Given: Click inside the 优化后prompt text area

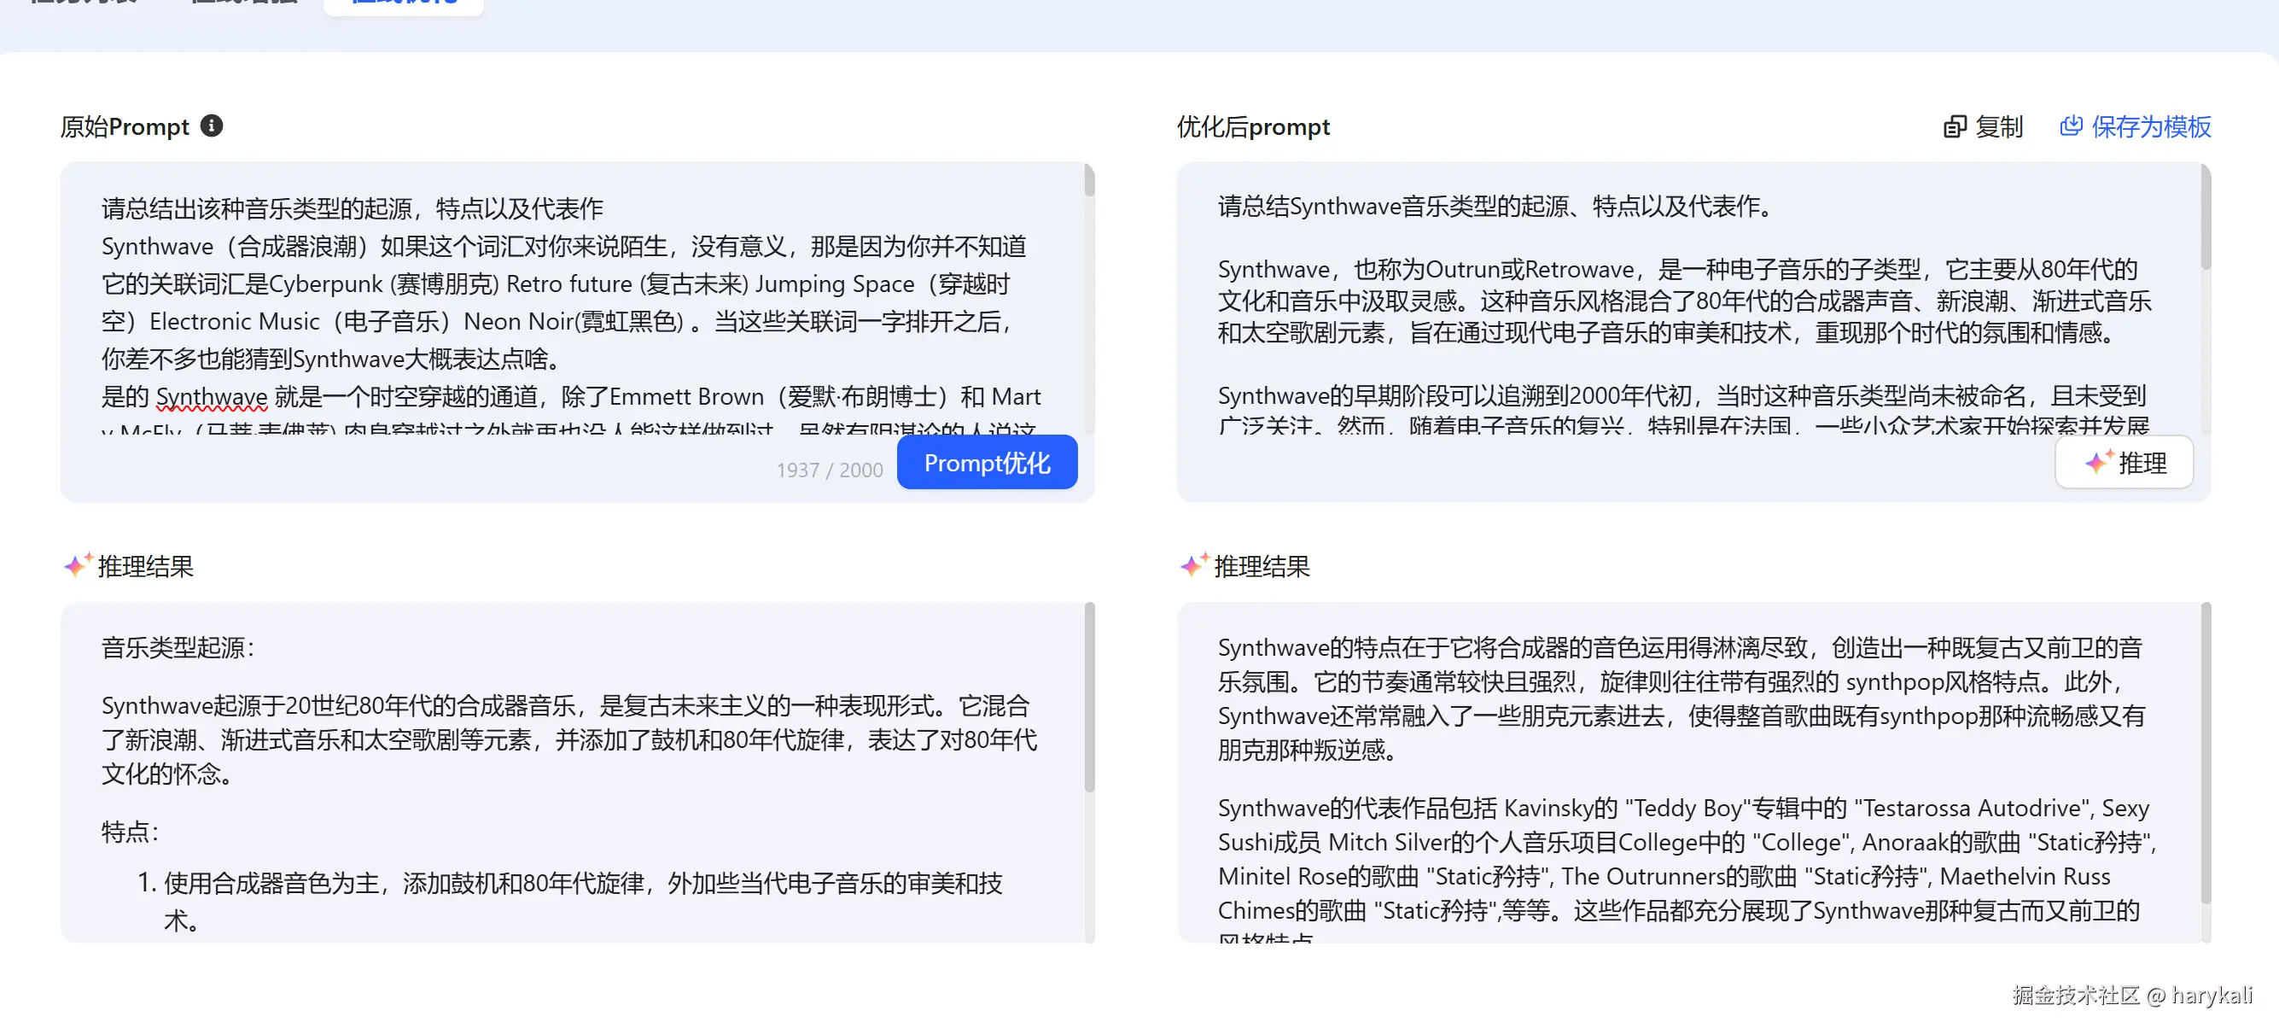Looking at the screenshot, I should click(1681, 301).
